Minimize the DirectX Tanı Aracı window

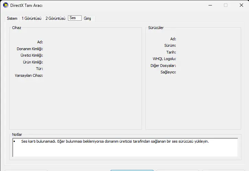click(x=210, y=5)
